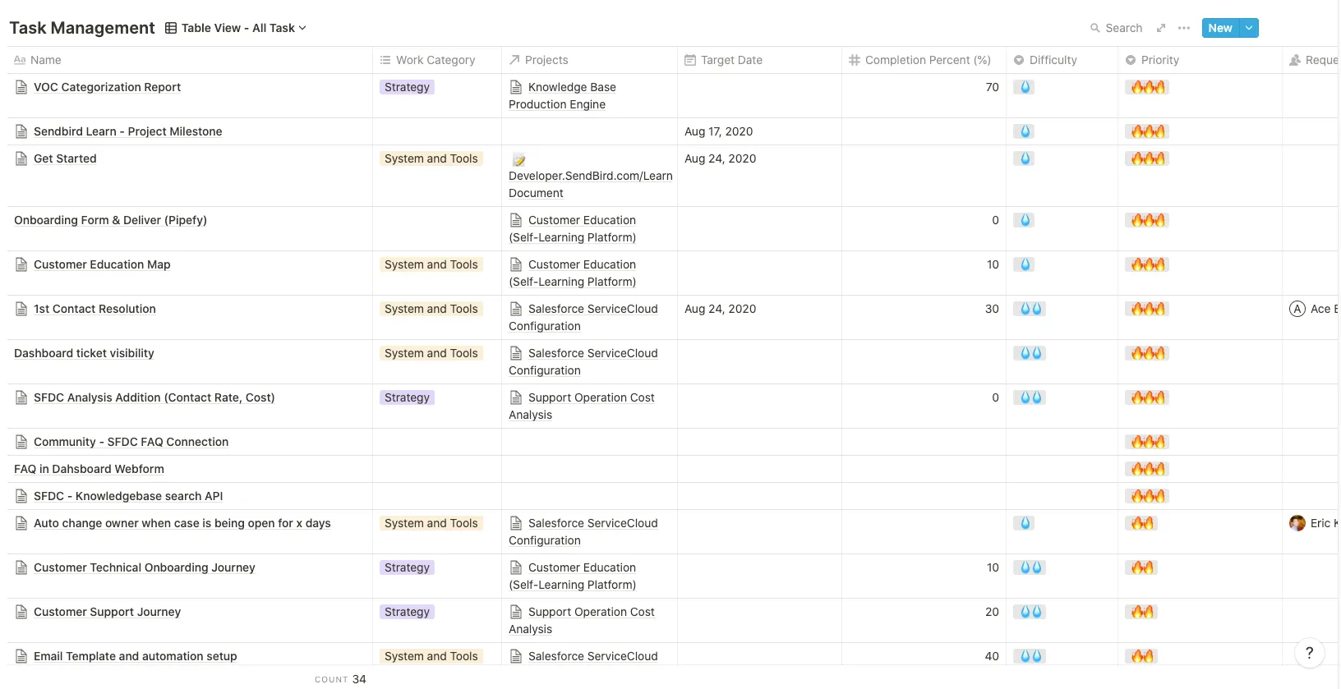Click the Aug 17, 2020 target date cell
This screenshot has width=1341, height=689.
[x=718, y=131]
